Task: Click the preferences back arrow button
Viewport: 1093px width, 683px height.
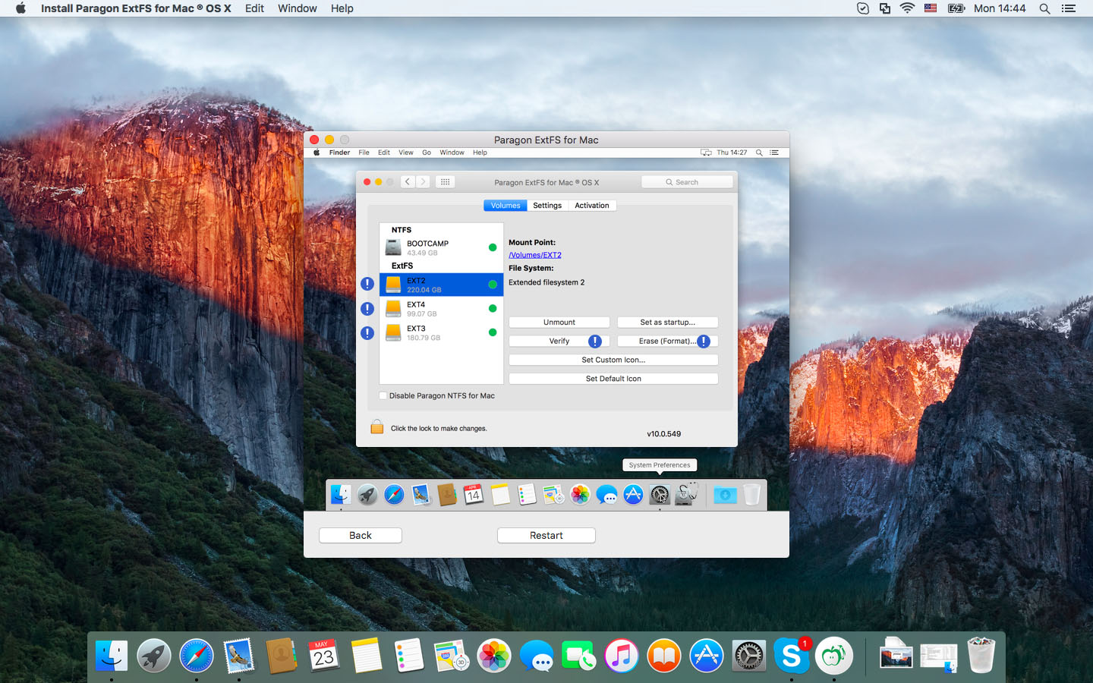Action: click(x=408, y=182)
